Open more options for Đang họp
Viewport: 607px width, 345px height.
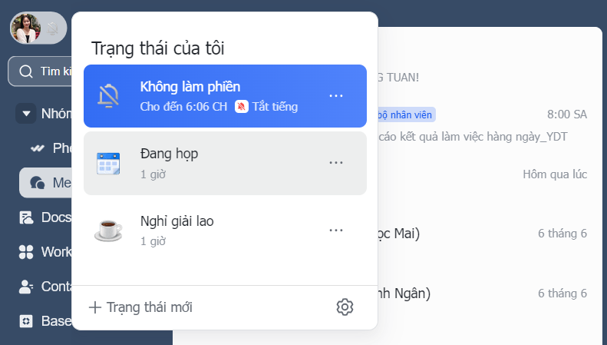335,163
